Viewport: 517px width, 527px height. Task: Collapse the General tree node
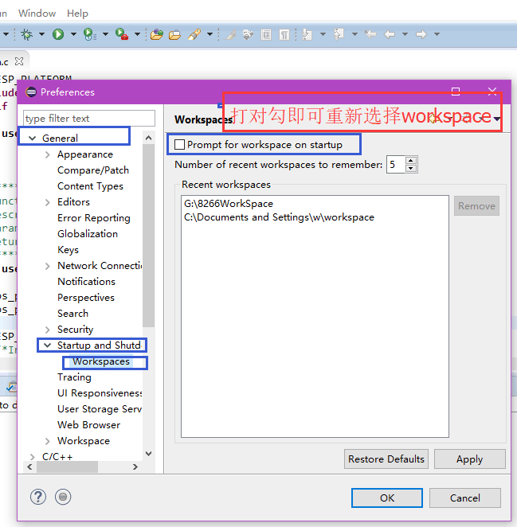point(33,139)
